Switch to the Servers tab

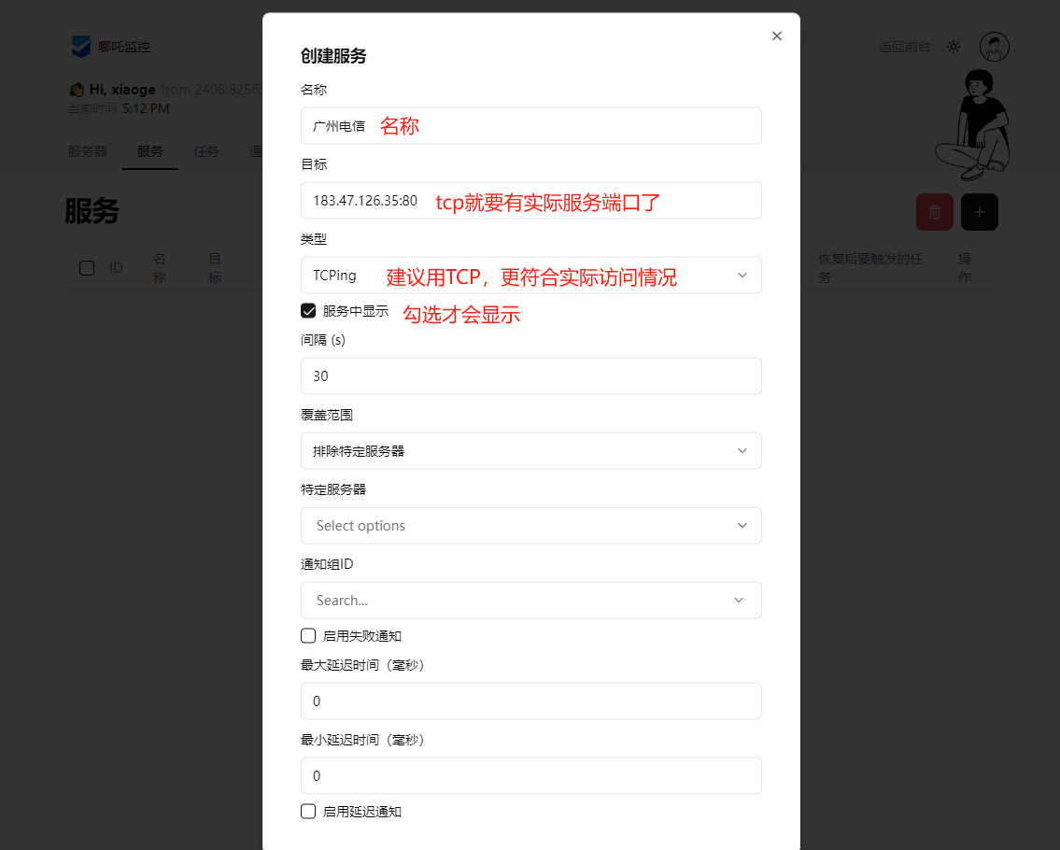coord(88,151)
